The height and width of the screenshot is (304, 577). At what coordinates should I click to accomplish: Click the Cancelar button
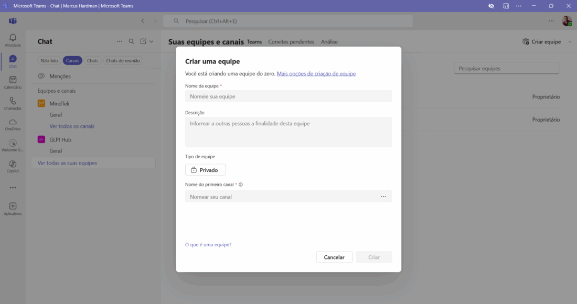tap(334, 257)
